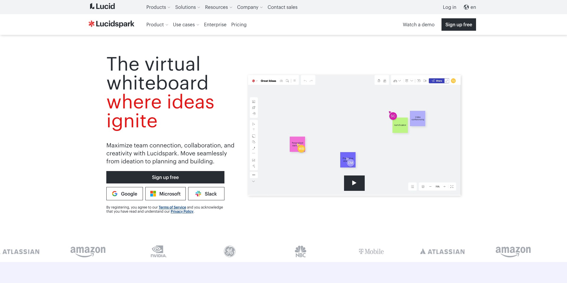Click the copy link icon beside Share
Viewport: 567px width, 283px height.
point(447,81)
